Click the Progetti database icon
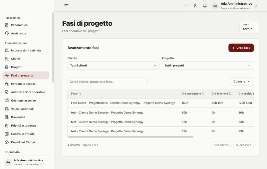267x169 pixels. point(7,67)
